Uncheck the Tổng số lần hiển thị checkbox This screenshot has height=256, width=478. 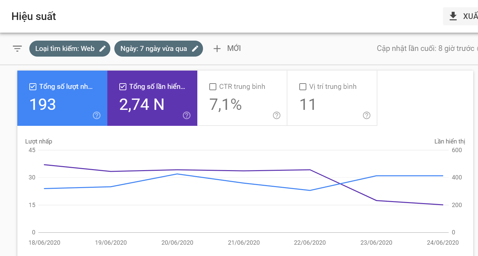point(123,87)
